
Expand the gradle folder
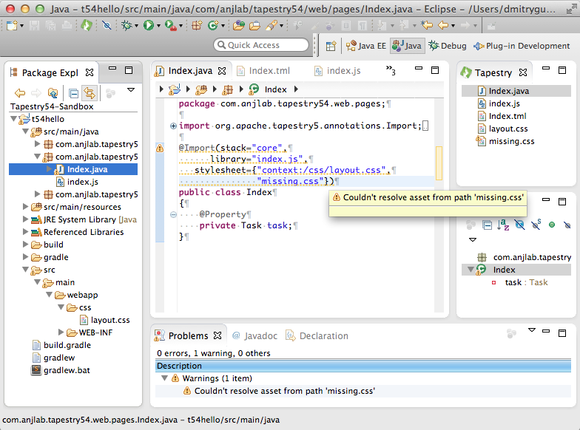coord(25,257)
